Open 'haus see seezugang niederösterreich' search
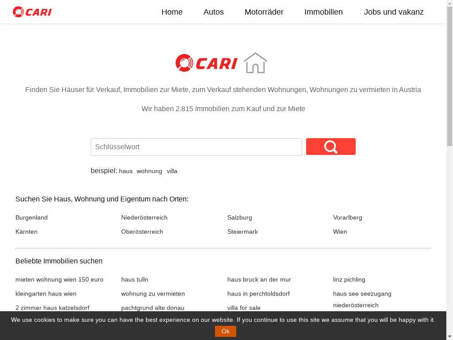Viewport: 453px width, 340px height. 362,299
